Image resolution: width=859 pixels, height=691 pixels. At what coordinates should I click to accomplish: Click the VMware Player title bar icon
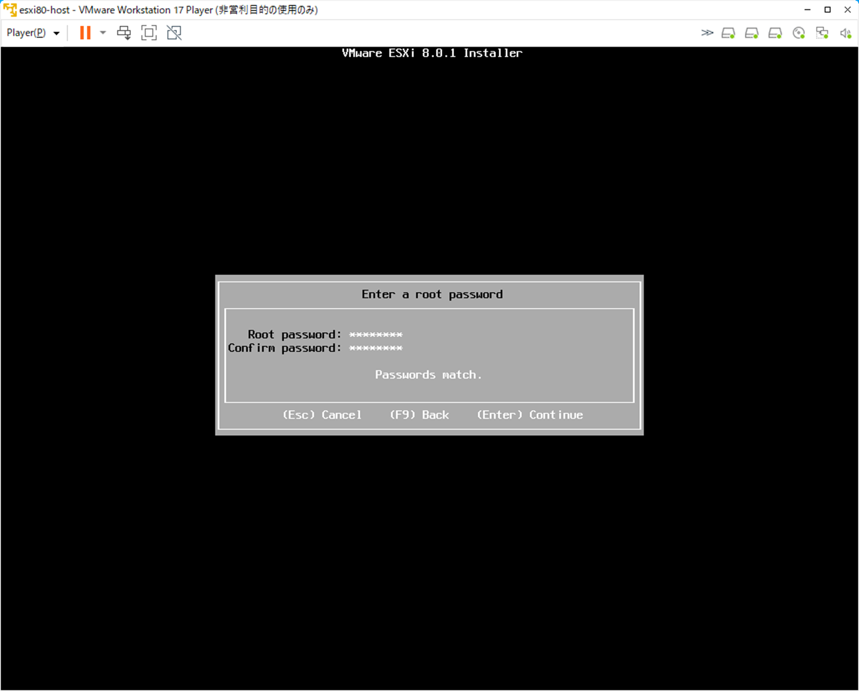point(10,10)
